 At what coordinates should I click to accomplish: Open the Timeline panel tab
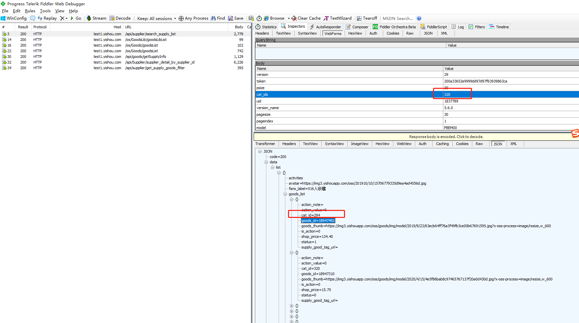point(499,27)
